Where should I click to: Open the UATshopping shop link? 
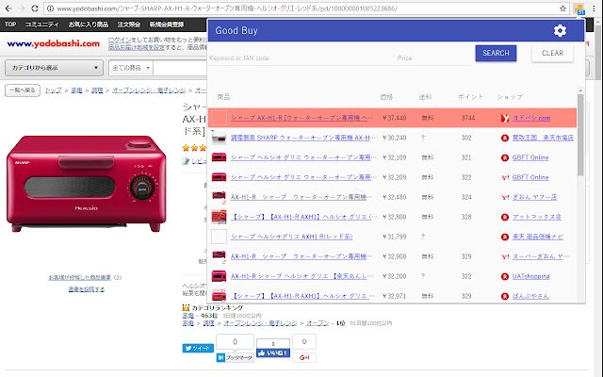[530, 276]
